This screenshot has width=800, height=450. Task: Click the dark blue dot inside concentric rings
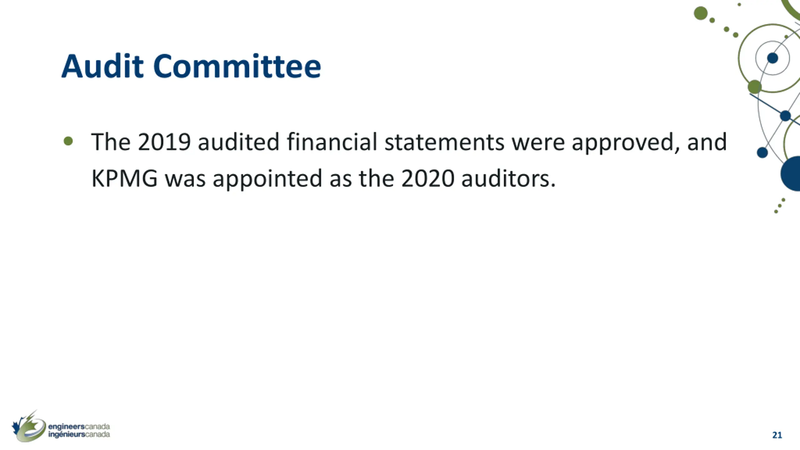(772, 58)
